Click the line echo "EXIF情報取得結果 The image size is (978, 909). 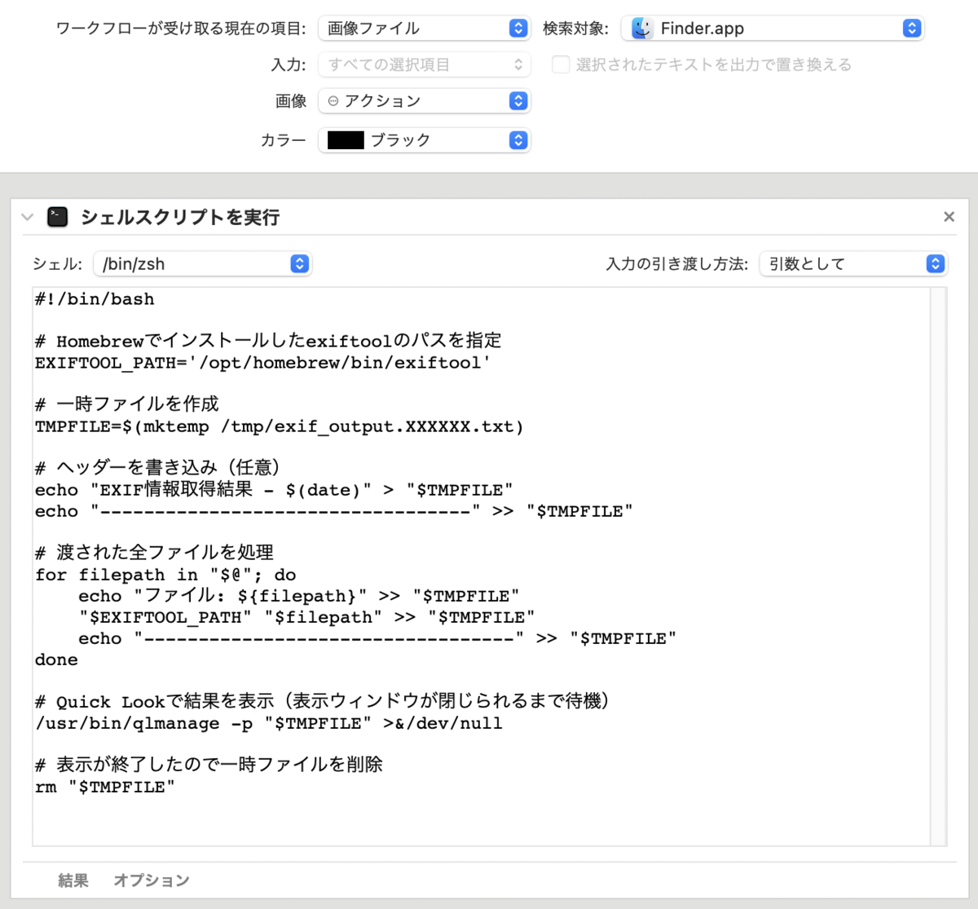click(x=274, y=490)
